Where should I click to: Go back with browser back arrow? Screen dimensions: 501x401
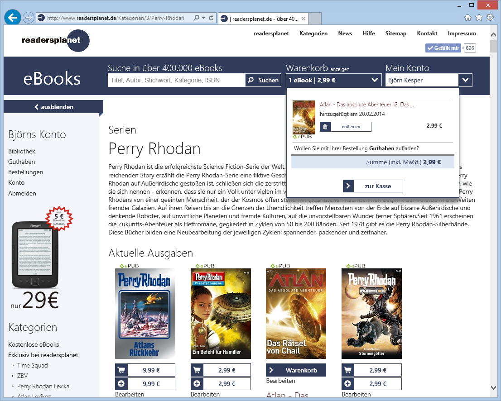[13, 18]
